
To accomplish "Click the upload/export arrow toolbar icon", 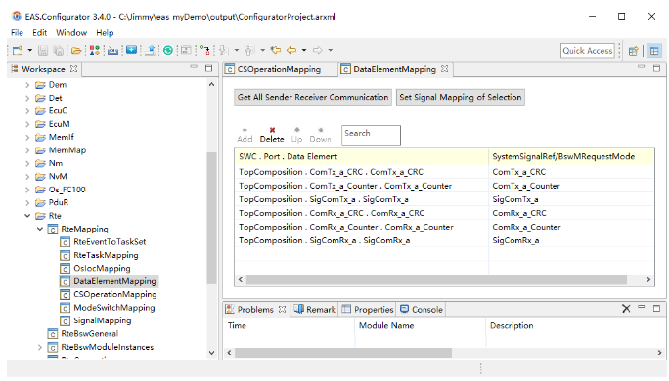I will 150,50.
